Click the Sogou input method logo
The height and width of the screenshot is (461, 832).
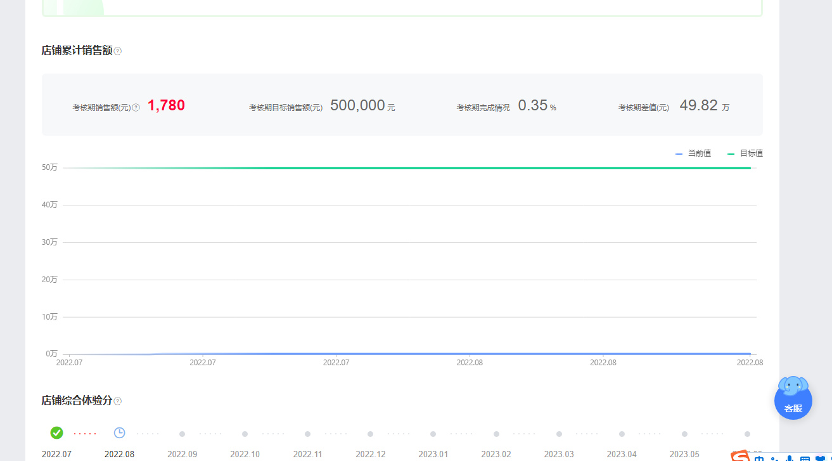[x=740, y=457]
